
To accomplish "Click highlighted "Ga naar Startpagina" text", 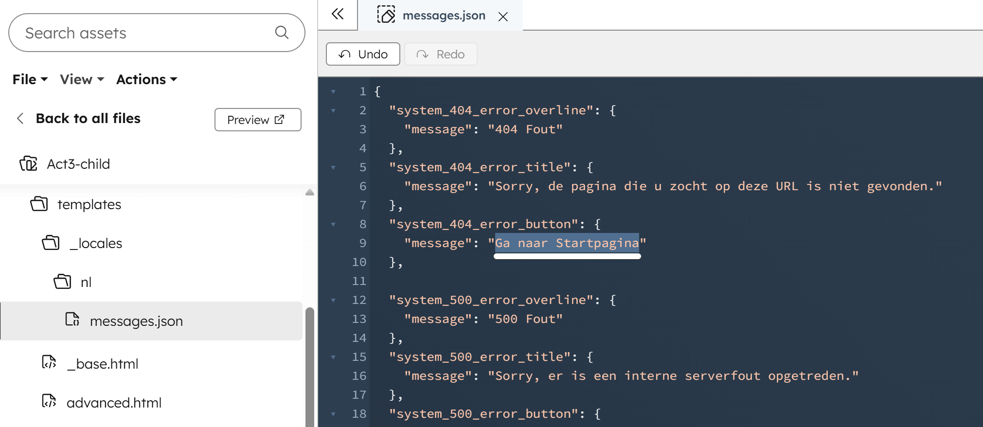I will click(567, 243).
